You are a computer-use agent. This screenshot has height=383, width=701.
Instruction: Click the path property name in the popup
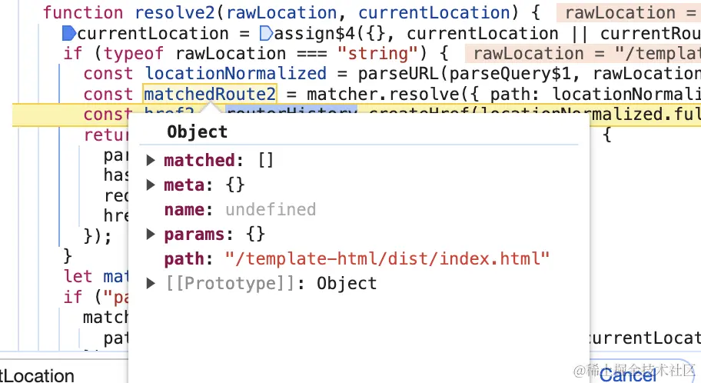tap(183, 259)
